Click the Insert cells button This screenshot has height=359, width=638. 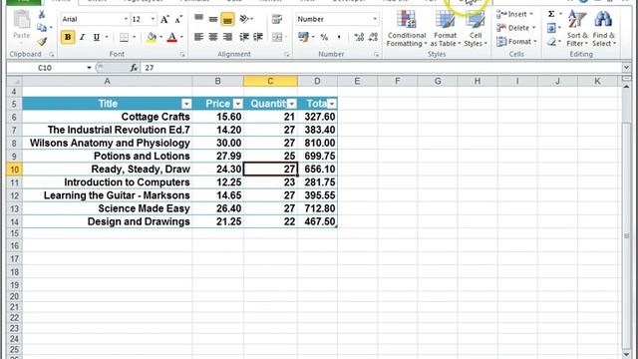click(514, 14)
